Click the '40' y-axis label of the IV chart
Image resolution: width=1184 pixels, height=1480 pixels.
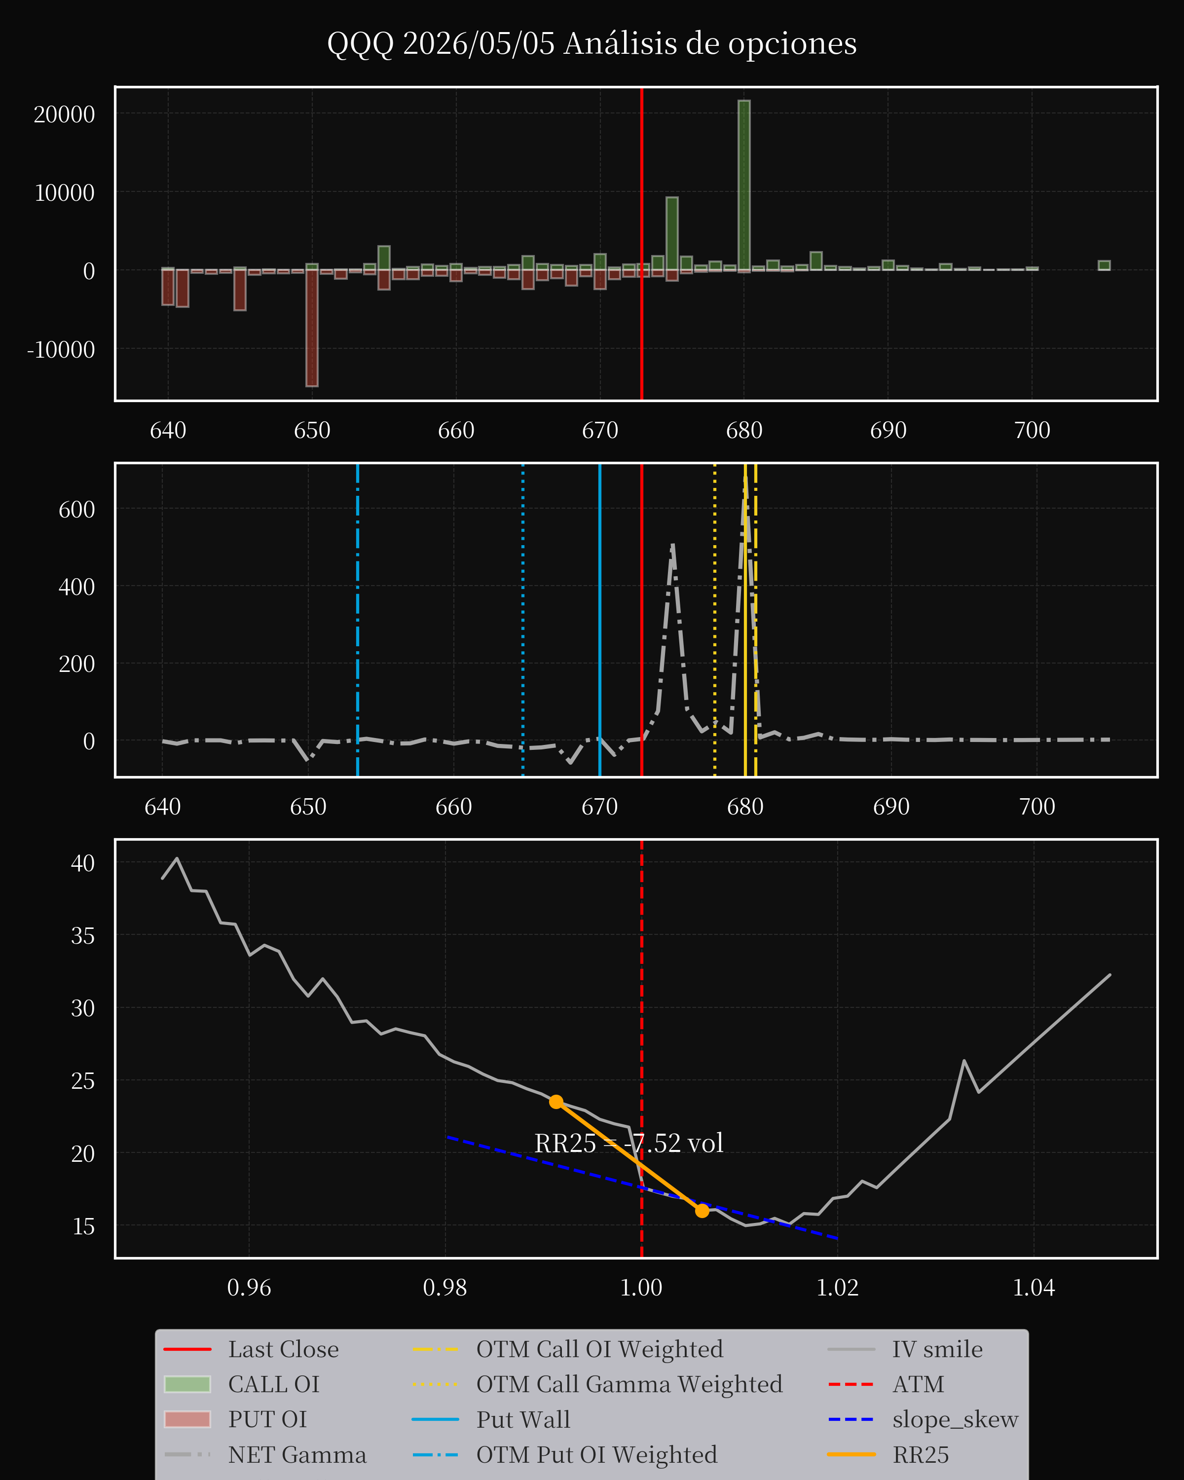pos(83,863)
